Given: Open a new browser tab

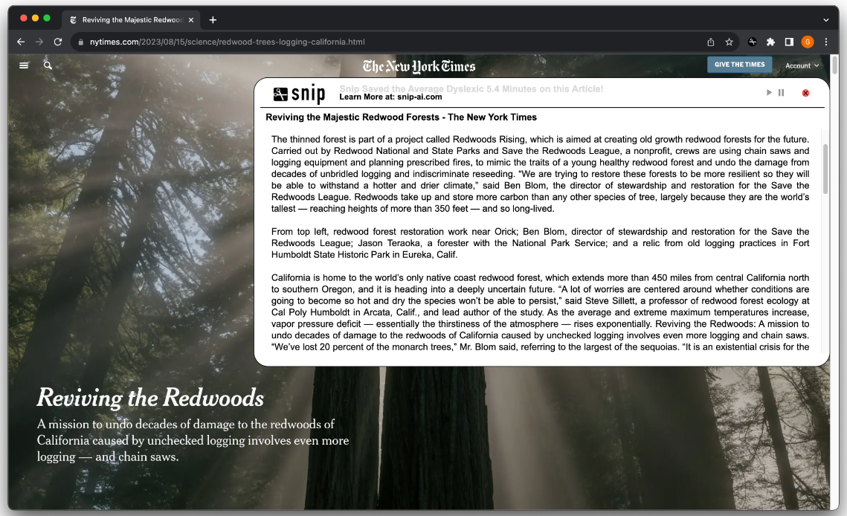Looking at the screenshot, I should [x=213, y=20].
